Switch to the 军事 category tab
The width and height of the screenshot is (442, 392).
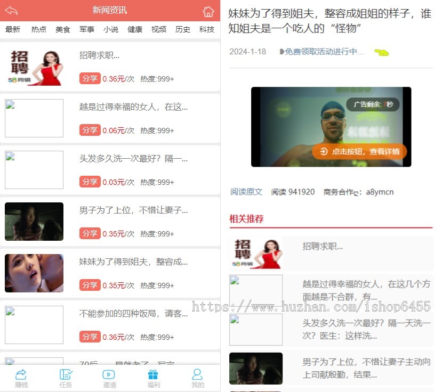coord(86,29)
